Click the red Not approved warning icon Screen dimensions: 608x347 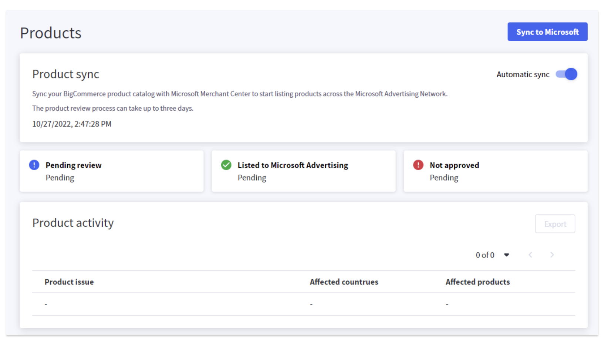pyautogui.click(x=418, y=165)
